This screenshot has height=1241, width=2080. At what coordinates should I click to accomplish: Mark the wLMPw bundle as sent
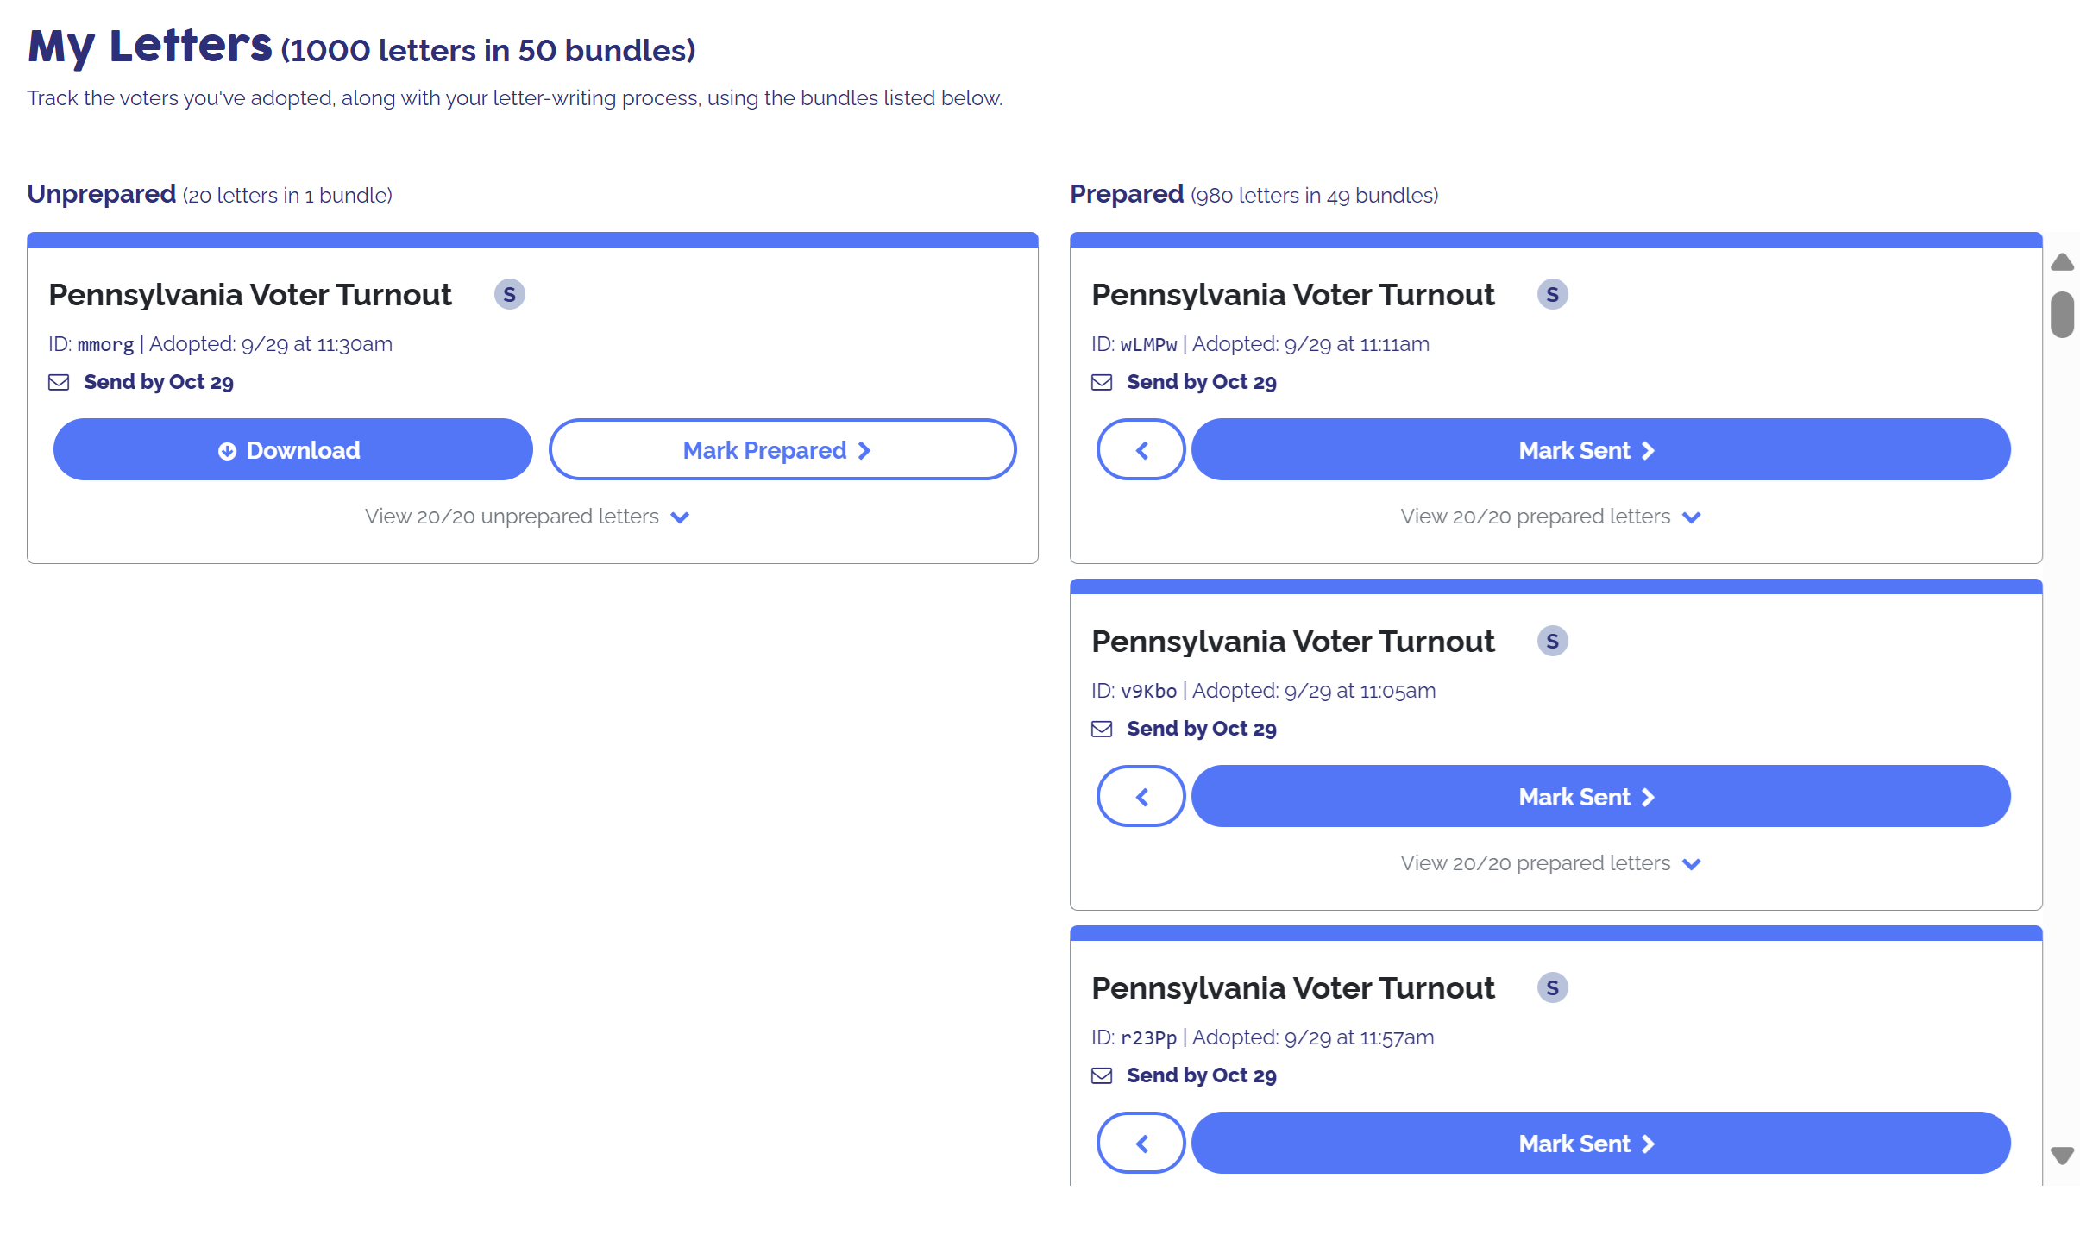[x=1600, y=450]
